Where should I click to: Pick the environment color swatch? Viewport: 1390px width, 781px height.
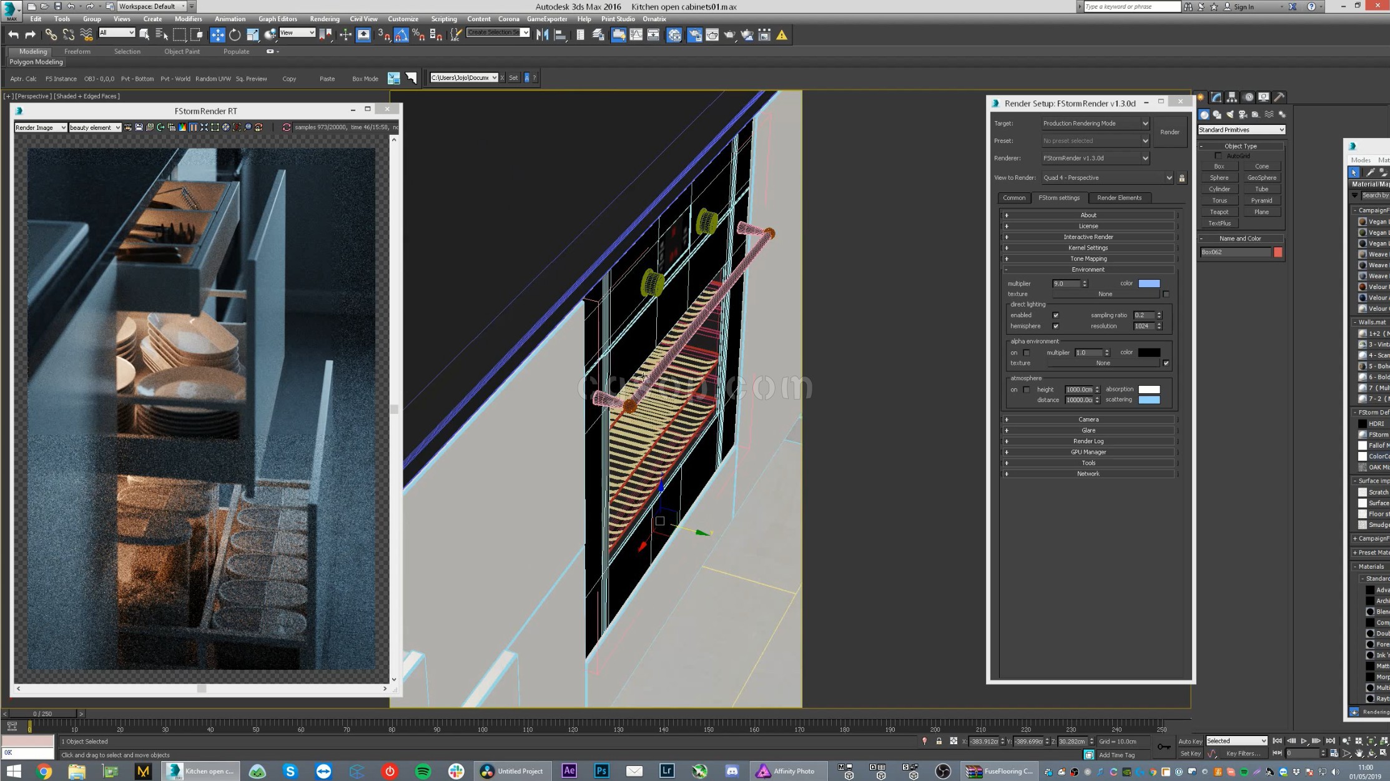point(1149,283)
